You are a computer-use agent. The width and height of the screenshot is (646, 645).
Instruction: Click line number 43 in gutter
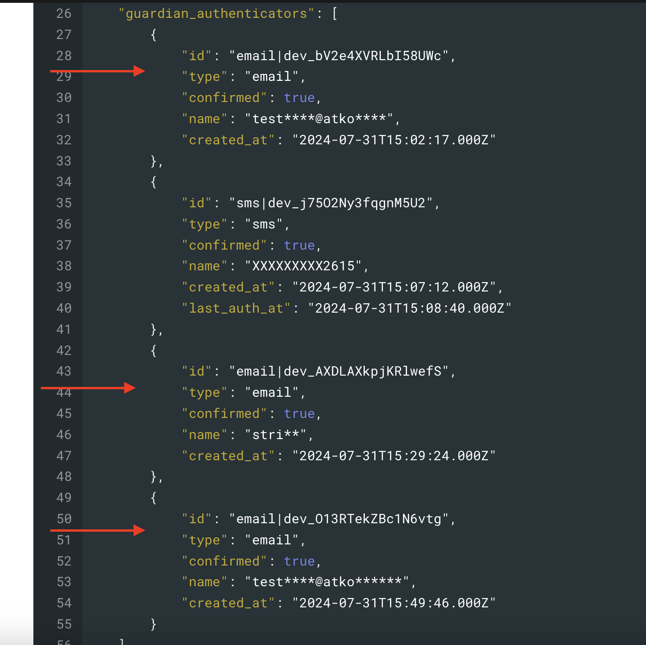(x=64, y=371)
